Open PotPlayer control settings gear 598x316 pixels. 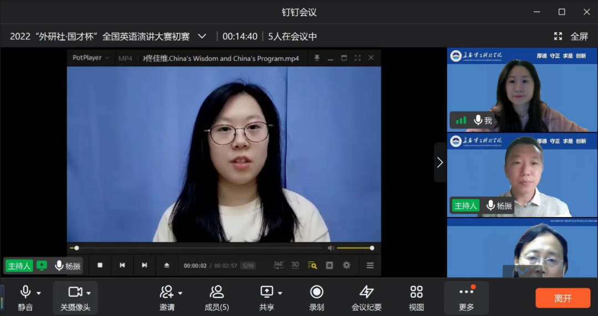pyautogui.click(x=346, y=265)
